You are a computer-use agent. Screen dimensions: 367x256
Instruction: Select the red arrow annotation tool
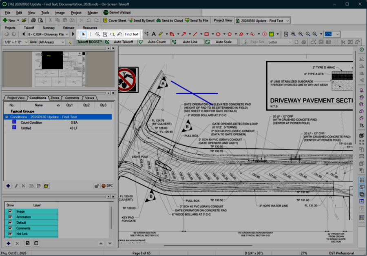point(183,34)
